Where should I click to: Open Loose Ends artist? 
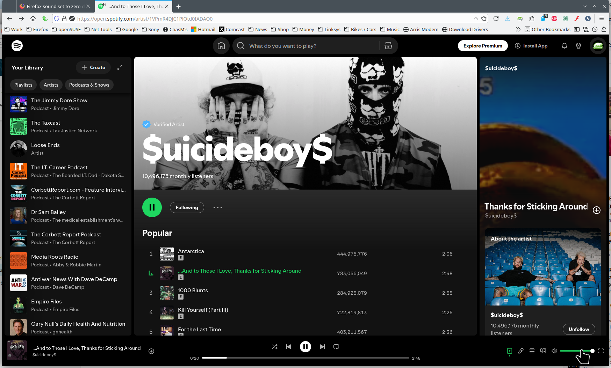pos(68,149)
